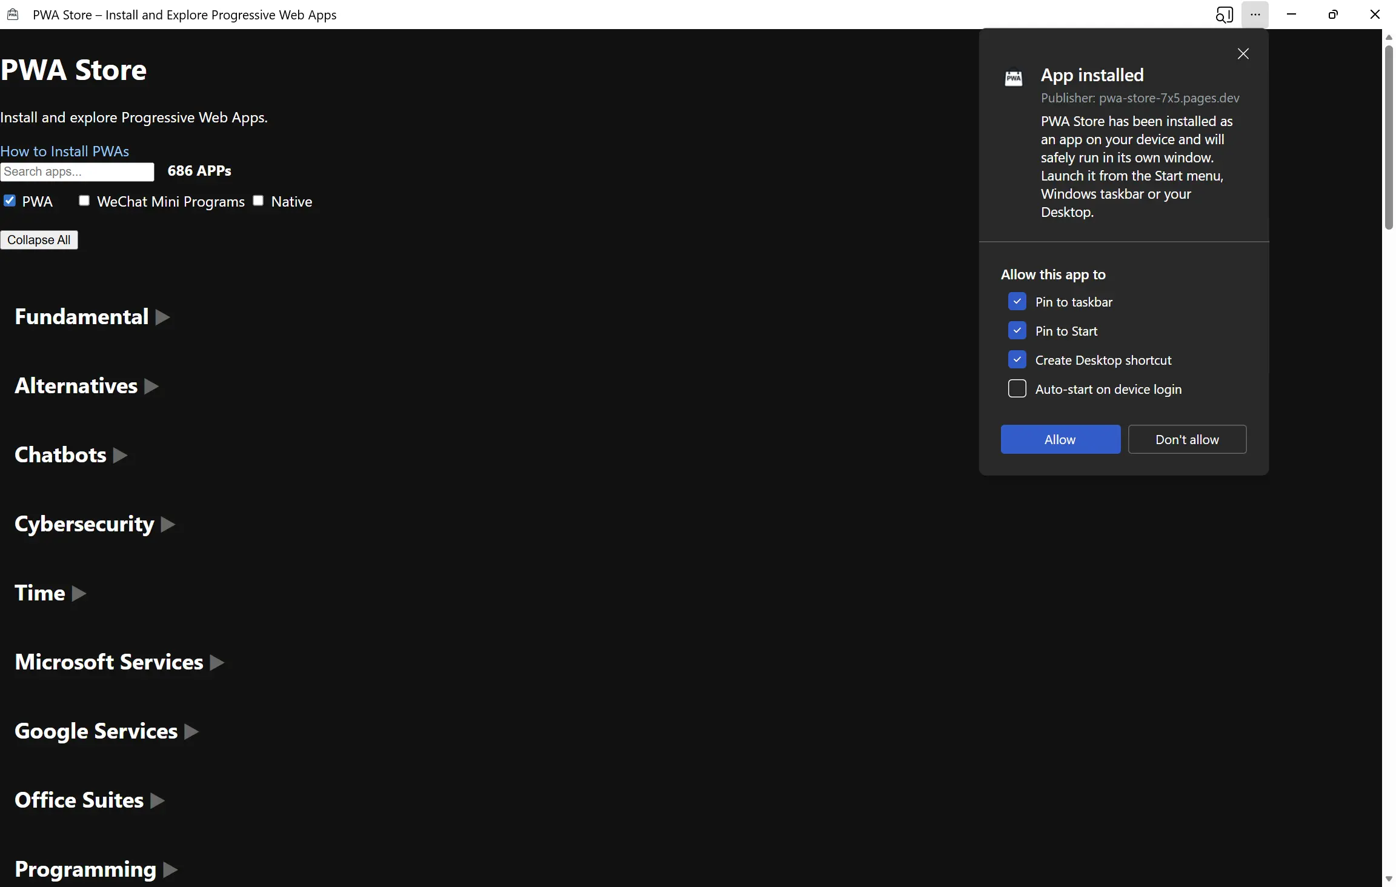Uncheck Create Desktop shortcut
1396x887 pixels.
pyautogui.click(x=1017, y=359)
